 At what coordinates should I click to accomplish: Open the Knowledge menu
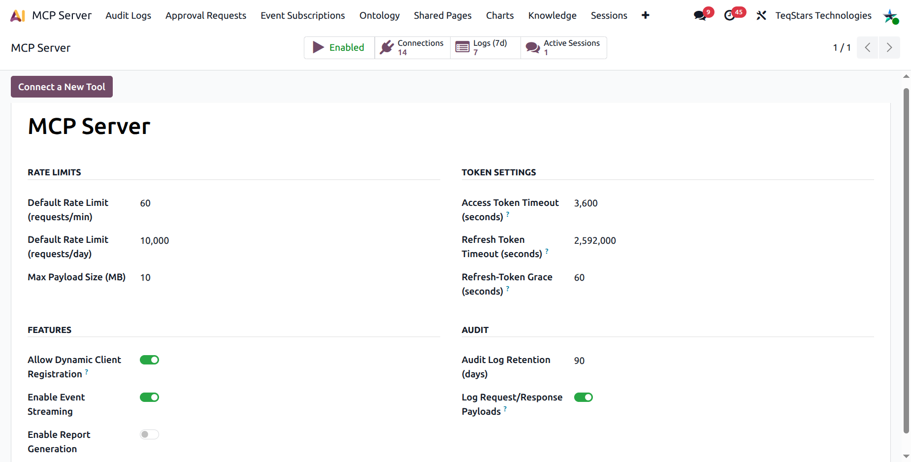(x=553, y=15)
